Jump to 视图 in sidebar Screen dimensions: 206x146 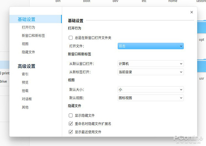click(25, 44)
